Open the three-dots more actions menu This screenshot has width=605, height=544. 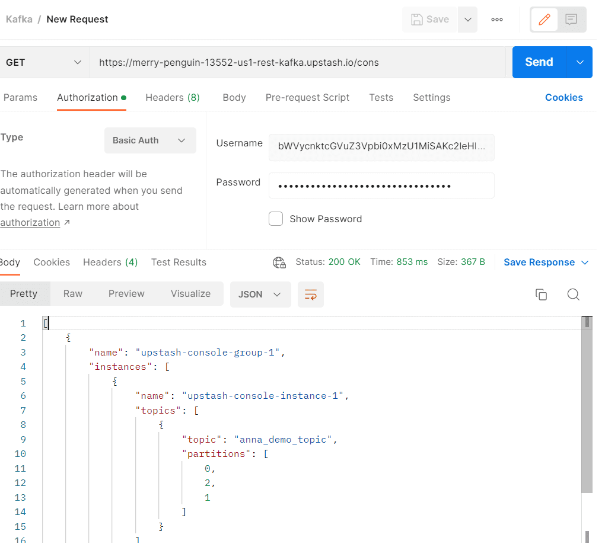click(x=497, y=20)
